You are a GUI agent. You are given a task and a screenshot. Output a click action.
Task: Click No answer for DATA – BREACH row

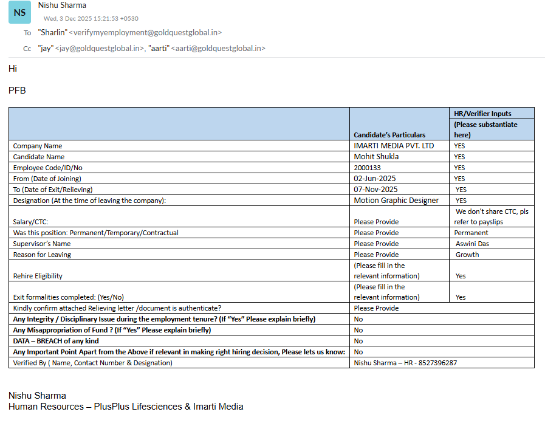click(358, 341)
